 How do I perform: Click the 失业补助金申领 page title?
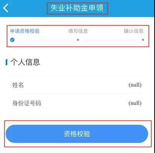77,8
